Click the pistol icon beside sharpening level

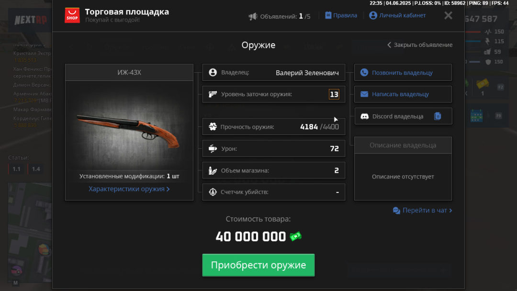tap(213, 94)
